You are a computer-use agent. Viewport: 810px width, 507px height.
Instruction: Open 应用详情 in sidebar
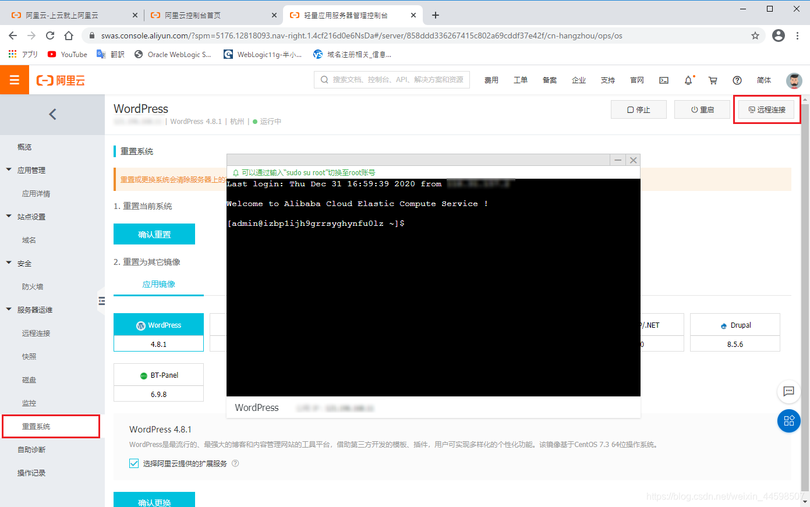(36, 193)
